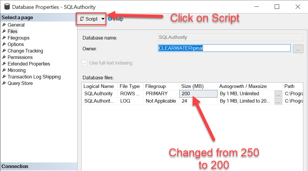Open Extended Properties page
The image size is (308, 171).
(29, 64)
